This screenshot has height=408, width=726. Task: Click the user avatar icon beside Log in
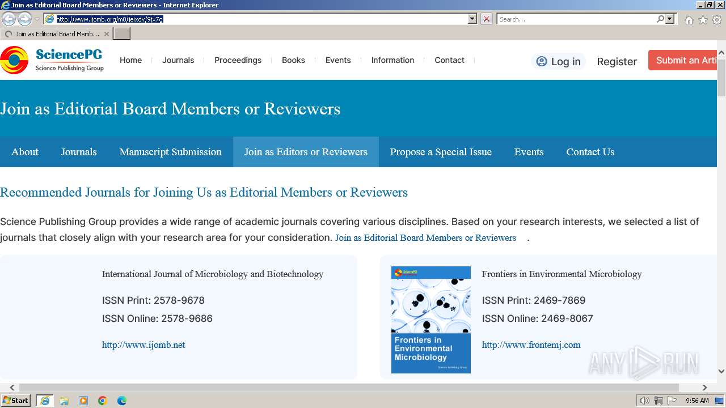542,61
